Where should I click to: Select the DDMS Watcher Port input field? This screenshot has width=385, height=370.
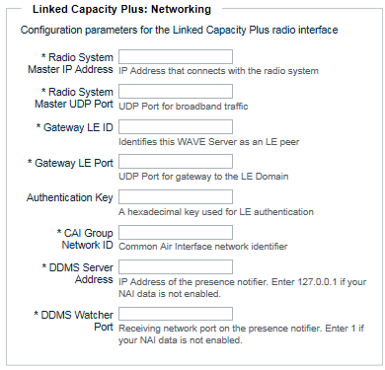[176, 314]
